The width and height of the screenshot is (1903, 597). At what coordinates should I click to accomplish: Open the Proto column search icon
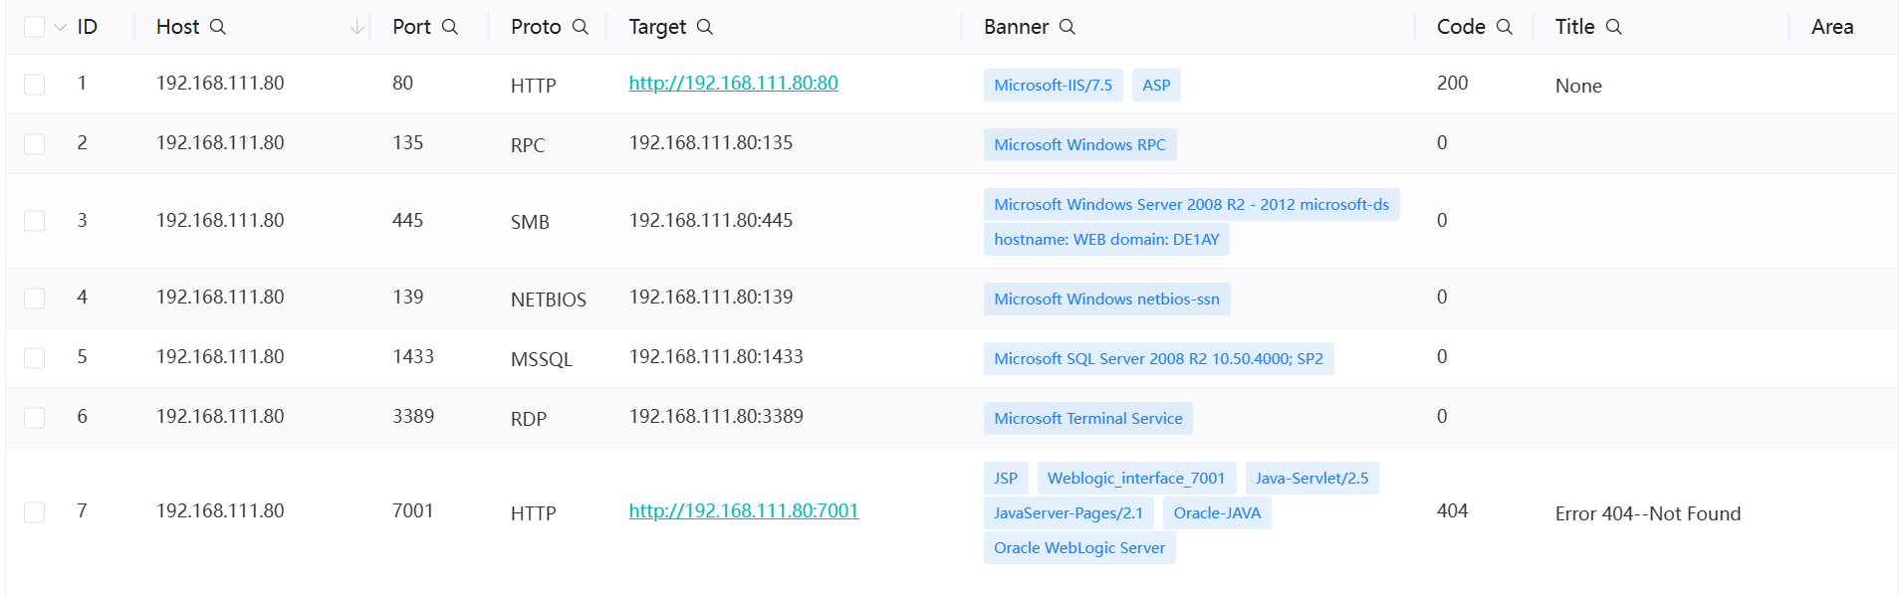tap(581, 27)
